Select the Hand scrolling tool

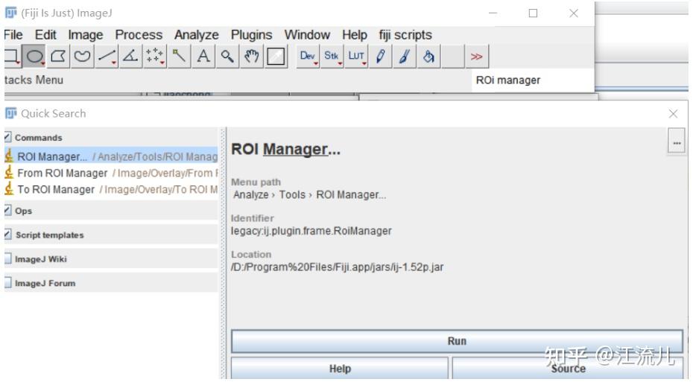tap(251, 57)
